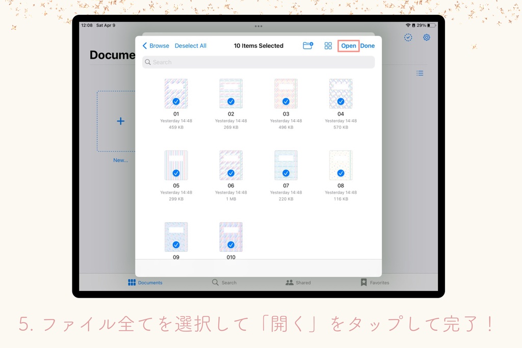This screenshot has width=522, height=348.
Task: Switch the file view using the grid icon
Action: [x=328, y=45]
